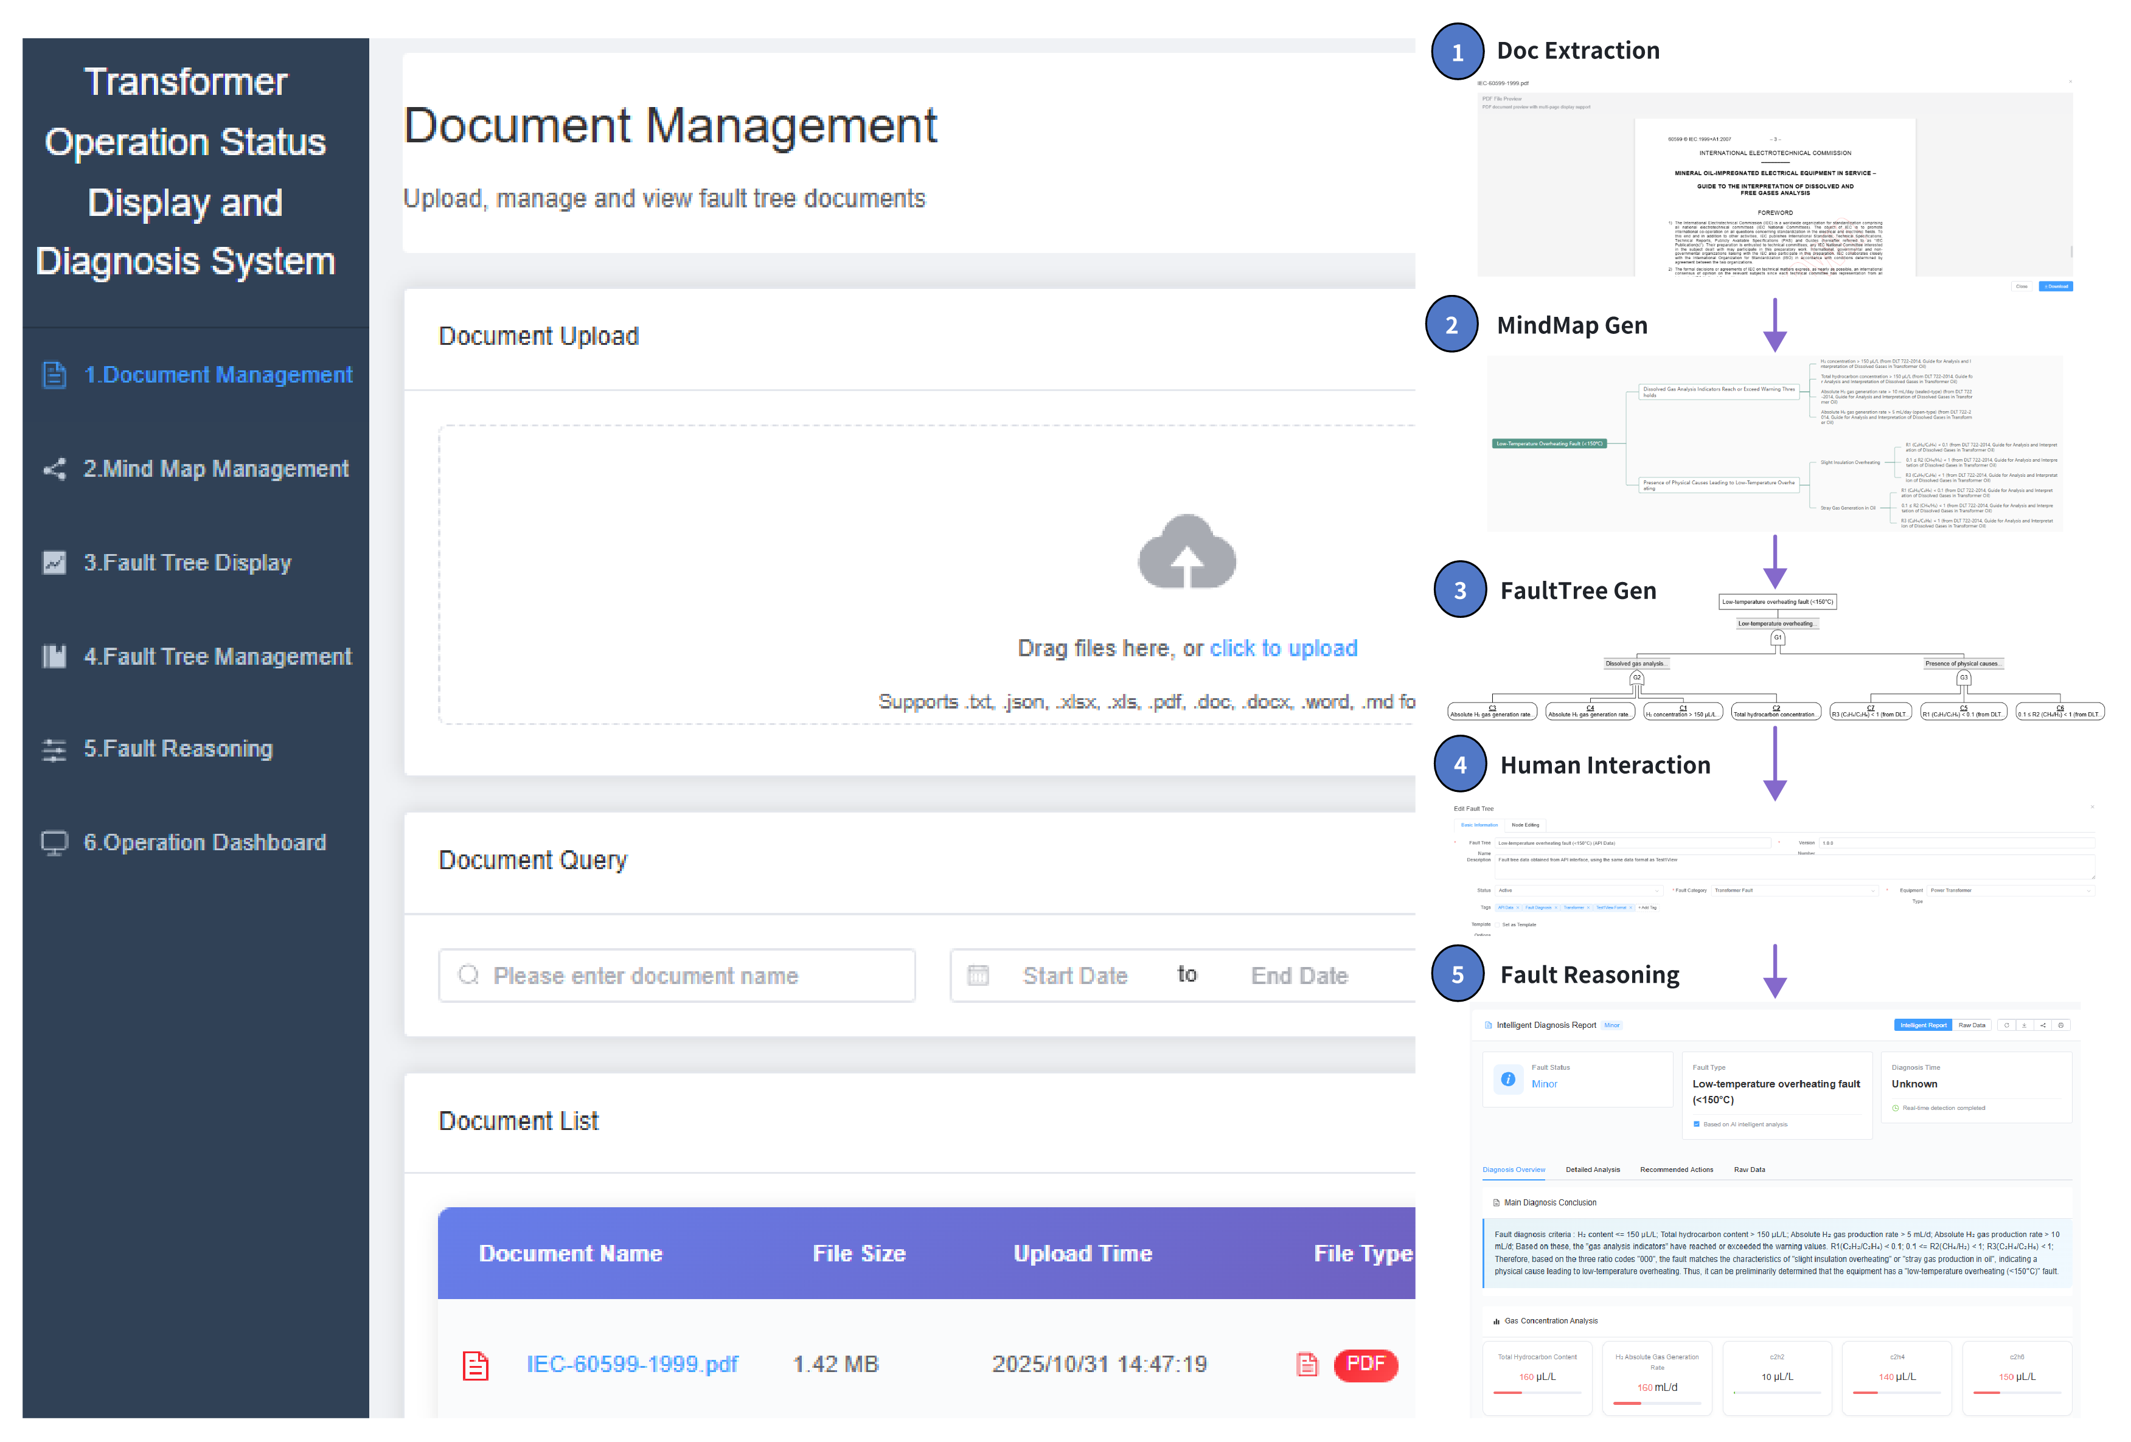Viewport: 2131px width, 1442px height.
Task: Click the 'click to upload' link
Action: click(x=1283, y=648)
